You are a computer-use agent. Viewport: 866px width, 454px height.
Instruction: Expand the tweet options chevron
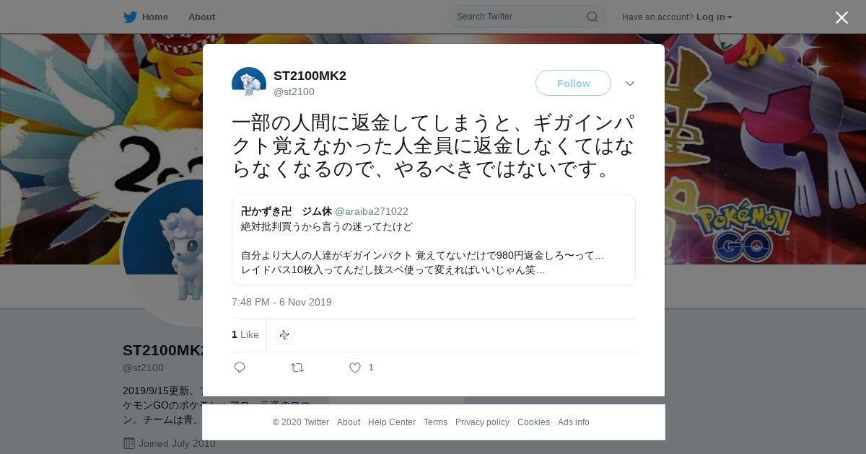(630, 84)
